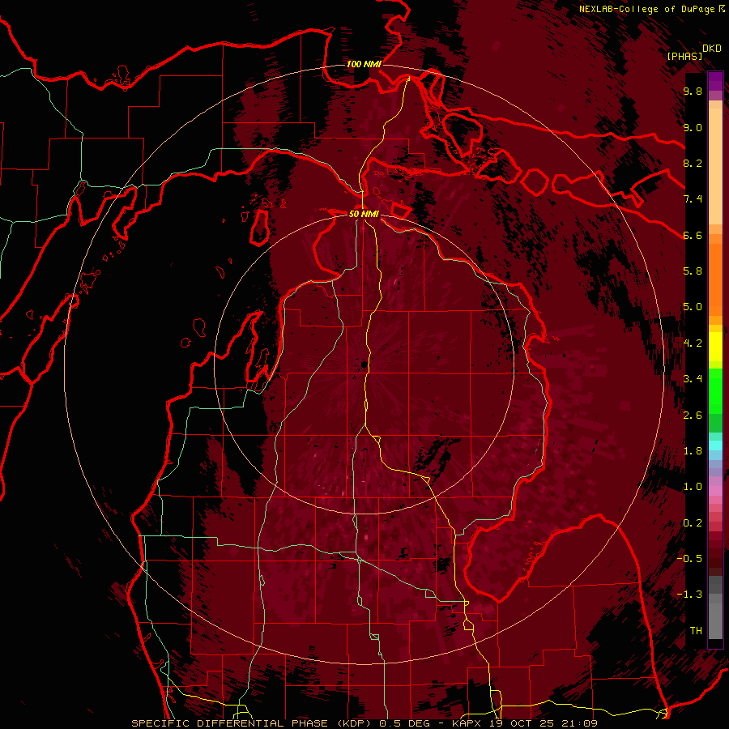The height and width of the screenshot is (729, 729).
Task: Click the gray band at bottom of color bar
Action: click(715, 608)
